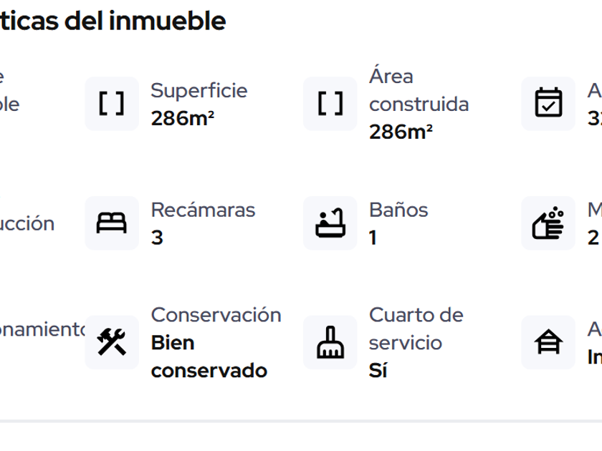Viewport: 602px width, 451px height.
Task: Click the hand-washing bubbles icon
Action: click(548, 223)
